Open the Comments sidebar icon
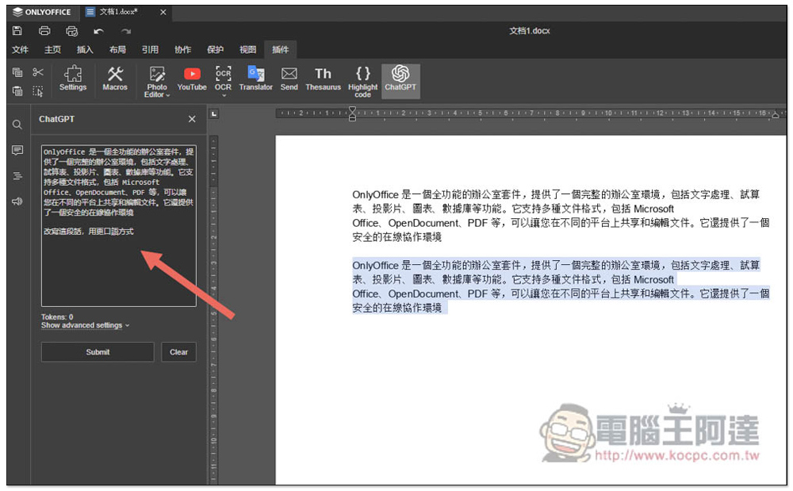This screenshot has height=491, width=793. tap(17, 150)
